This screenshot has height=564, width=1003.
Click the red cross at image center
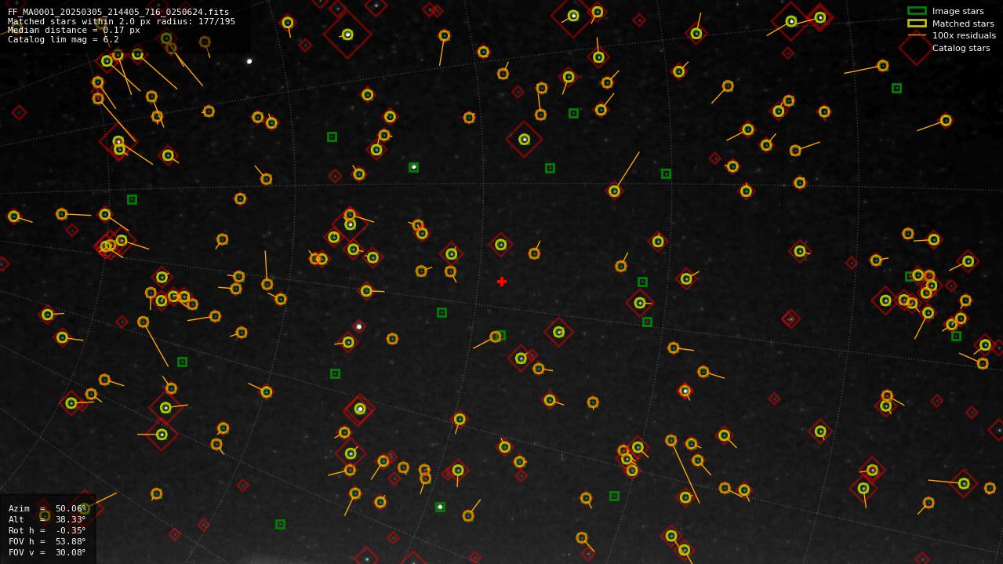pos(502,282)
